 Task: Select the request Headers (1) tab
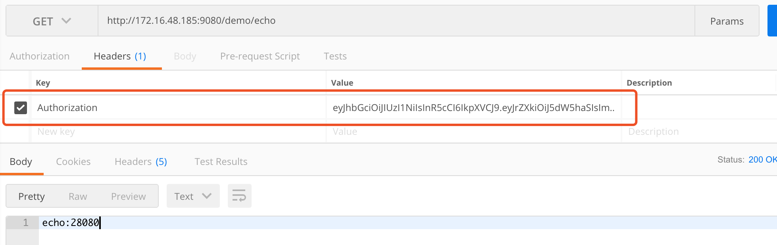point(120,56)
